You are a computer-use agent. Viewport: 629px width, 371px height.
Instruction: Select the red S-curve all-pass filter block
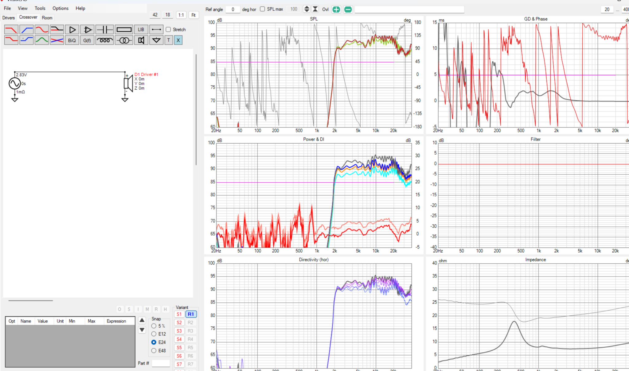point(42,29)
